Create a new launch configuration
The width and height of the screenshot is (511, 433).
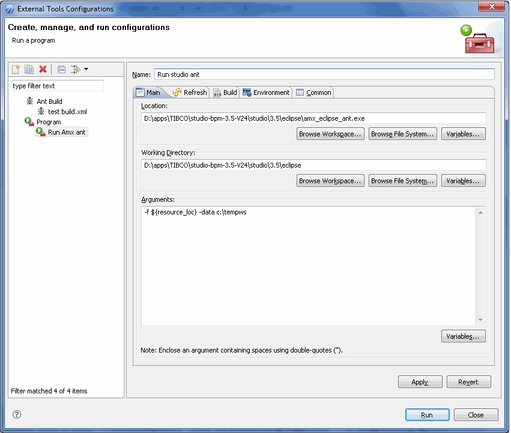(x=16, y=69)
